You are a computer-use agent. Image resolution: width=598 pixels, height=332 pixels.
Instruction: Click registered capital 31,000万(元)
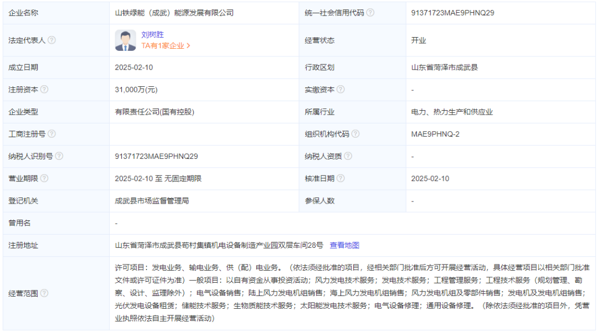pos(136,90)
